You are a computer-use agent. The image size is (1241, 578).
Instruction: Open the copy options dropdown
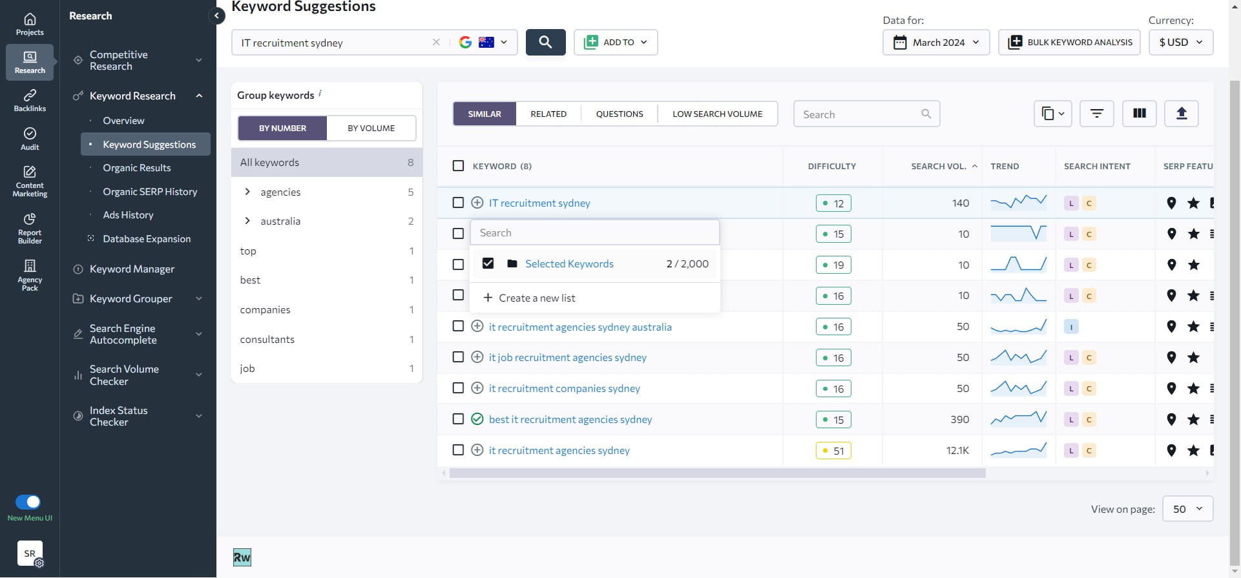point(1053,114)
